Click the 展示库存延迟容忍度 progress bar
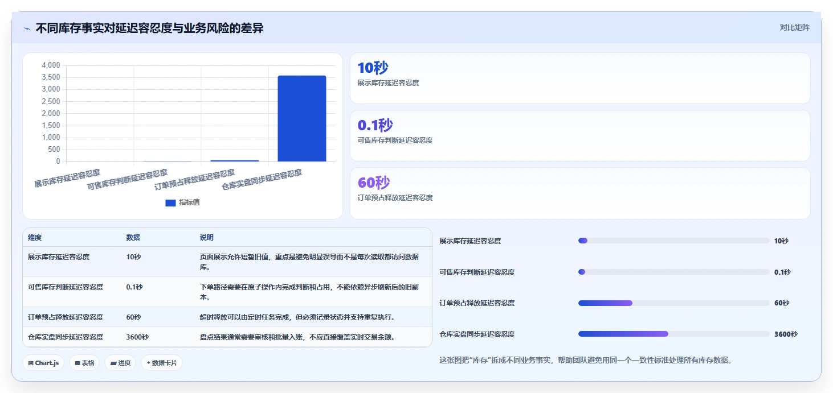Screen dimensions: 833x393 click(x=673, y=241)
